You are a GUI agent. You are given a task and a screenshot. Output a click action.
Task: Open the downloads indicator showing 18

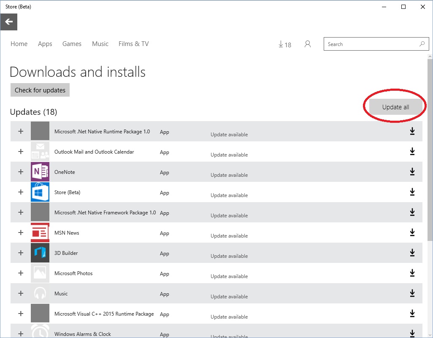pyautogui.click(x=285, y=44)
